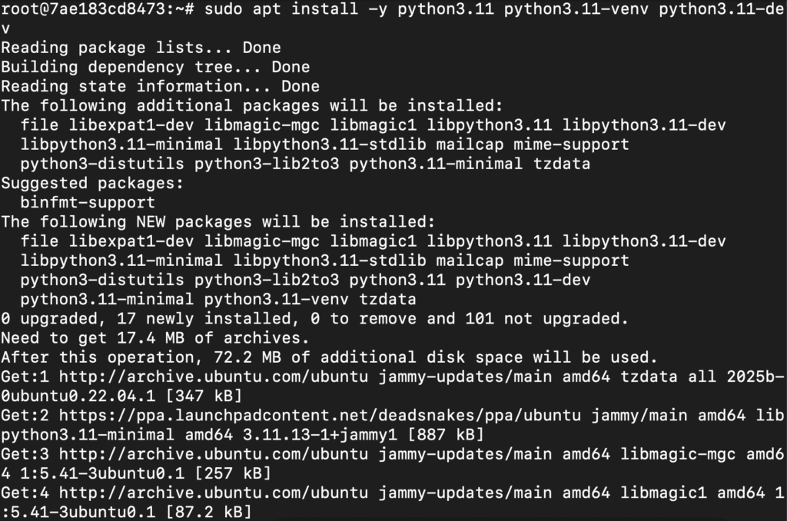Click 'The following NEW packages will be installed' line
The width and height of the screenshot is (787, 521).
pyautogui.click(x=218, y=222)
